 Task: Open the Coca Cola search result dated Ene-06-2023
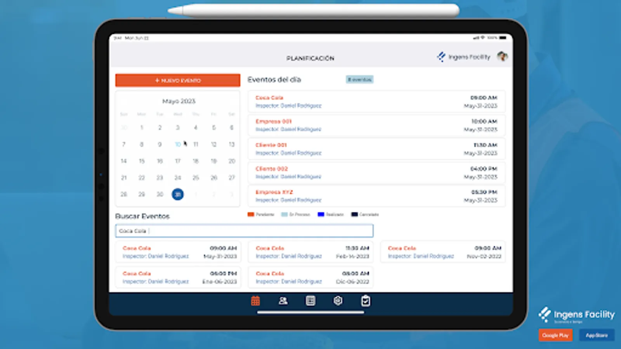(178, 277)
